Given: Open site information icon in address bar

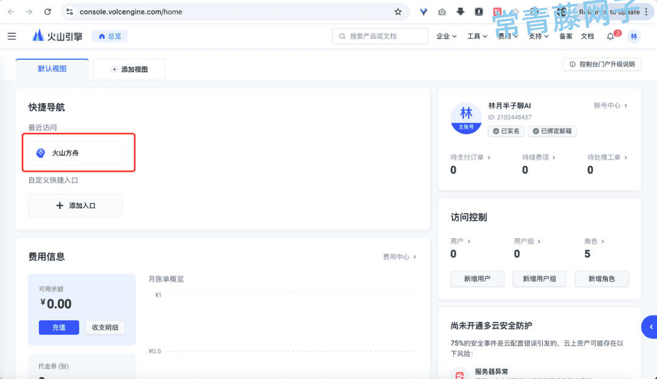Looking at the screenshot, I should [x=69, y=12].
